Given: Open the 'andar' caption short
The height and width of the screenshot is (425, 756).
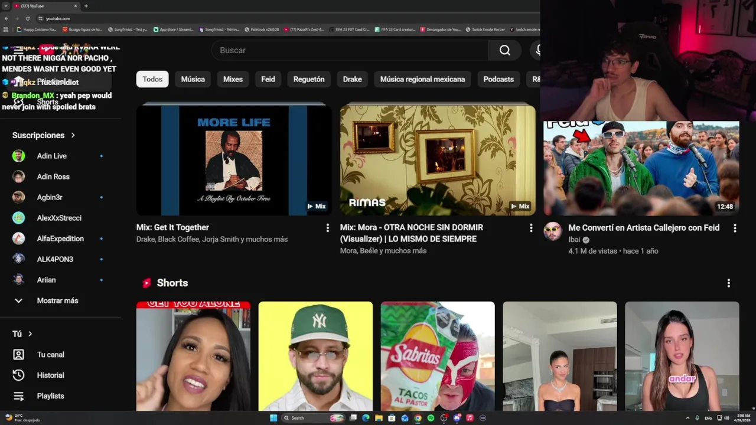Looking at the screenshot, I should pyautogui.click(x=682, y=356).
